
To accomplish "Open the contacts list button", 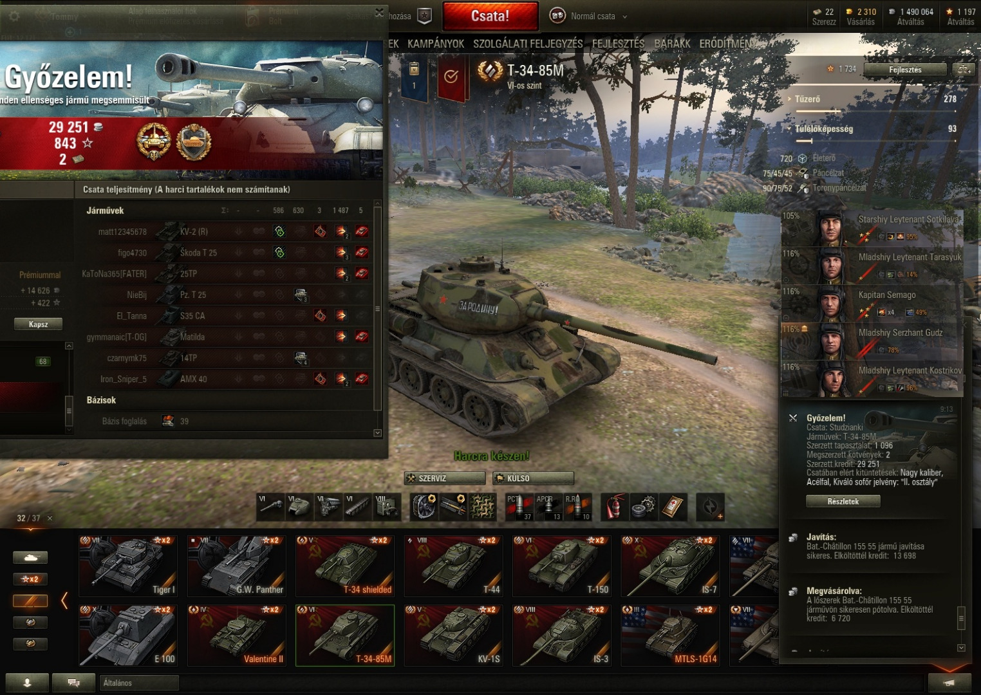I will (x=27, y=683).
